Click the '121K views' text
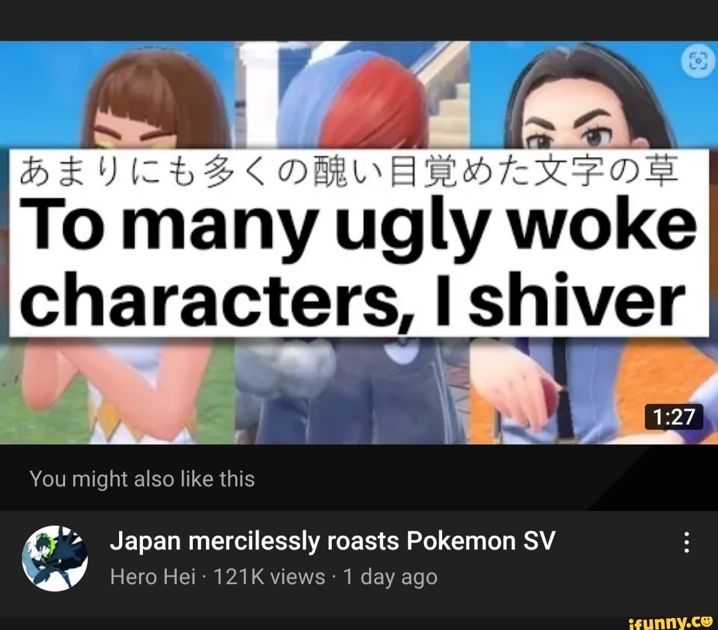Image resolution: width=718 pixels, height=630 pixels. [269, 576]
